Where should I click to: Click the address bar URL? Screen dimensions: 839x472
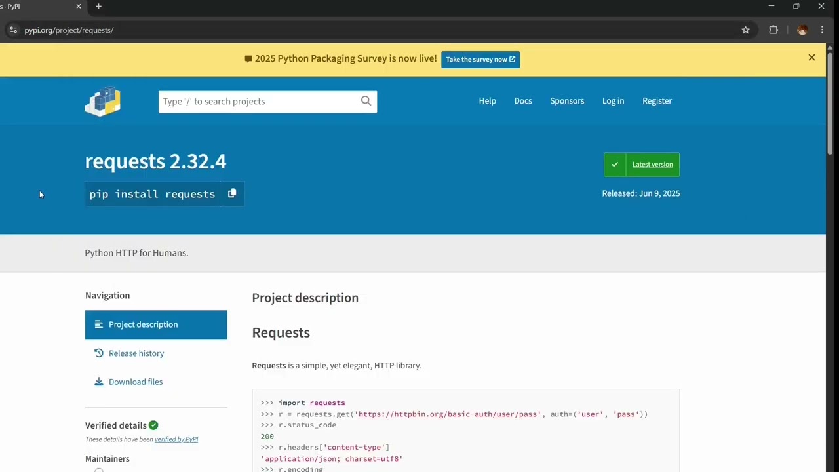[x=69, y=30]
